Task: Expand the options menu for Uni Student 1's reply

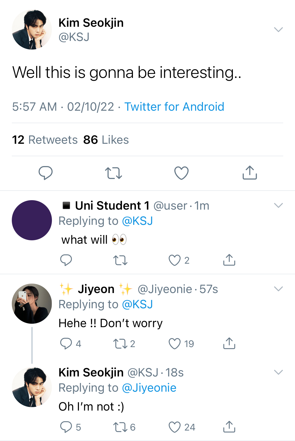Action: [x=278, y=205]
